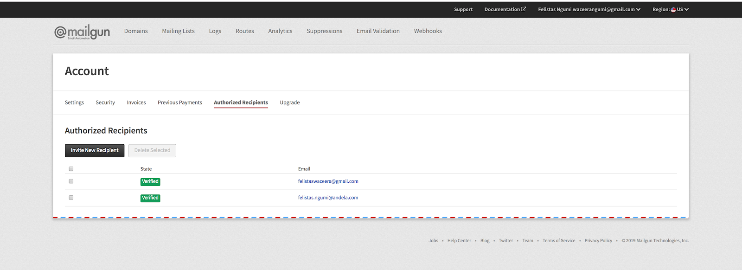Click Verified badge for felistas.ngumi@andela.com
Image resolution: width=742 pixels, height=270 pixels.
tap(150, 198)
